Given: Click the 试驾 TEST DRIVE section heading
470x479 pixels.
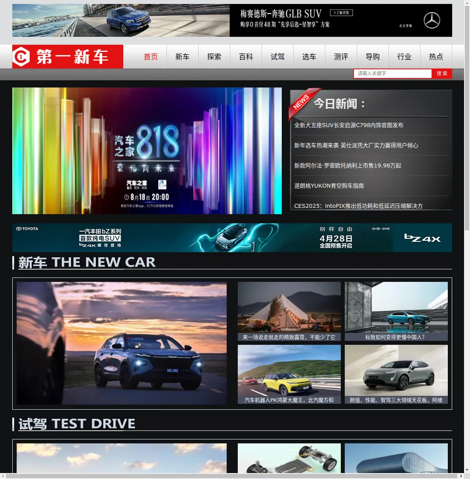Looking at the screenshot, I should [x=77, y=424].
